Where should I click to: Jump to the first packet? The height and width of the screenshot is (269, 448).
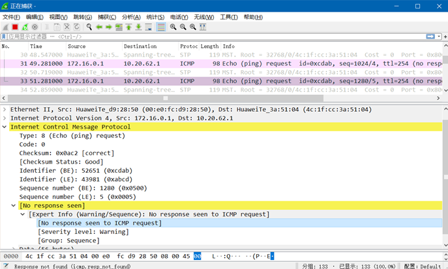coord(128,27)
